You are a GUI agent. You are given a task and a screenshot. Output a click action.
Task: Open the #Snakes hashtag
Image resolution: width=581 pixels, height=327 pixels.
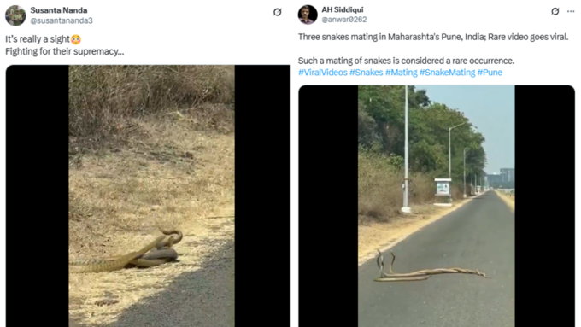pyautogui.click(x=366, y=73)
